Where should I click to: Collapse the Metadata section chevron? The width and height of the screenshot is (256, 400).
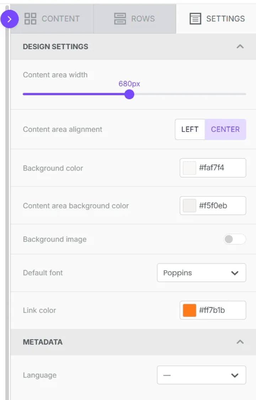click(x=240, y=342)
